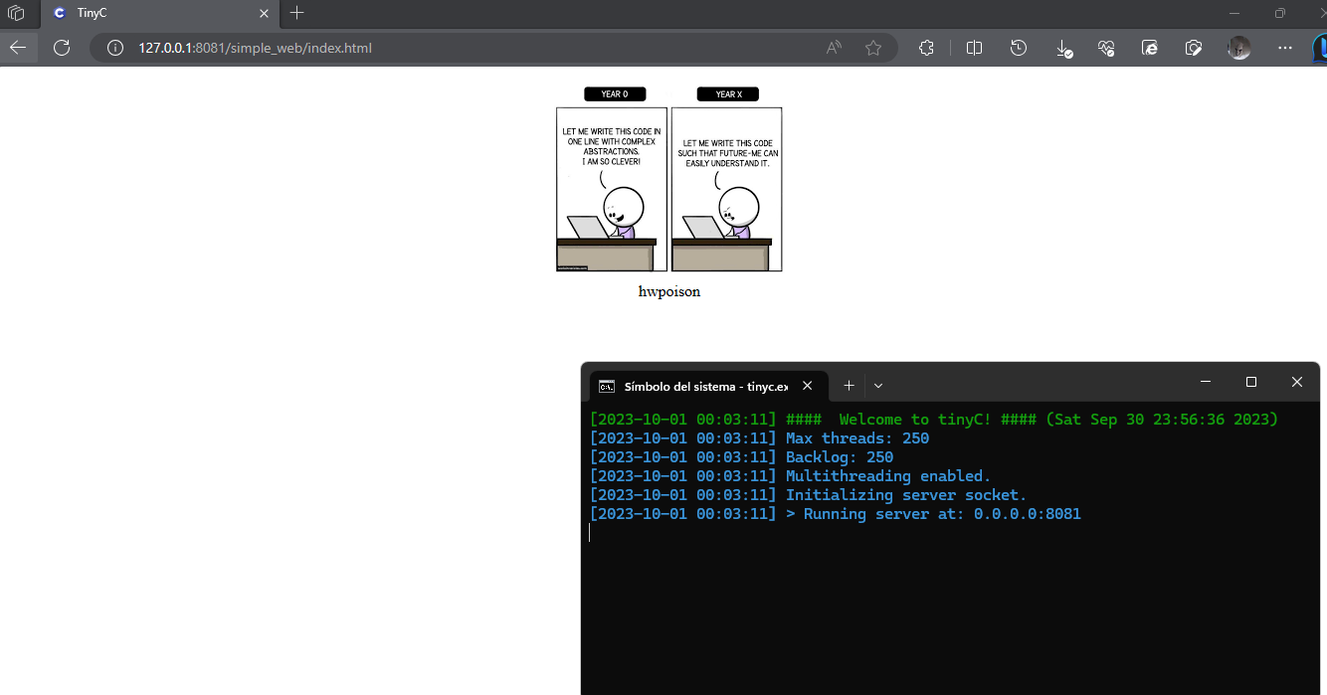Maximize the terminal window
This screenshot has height=695, width=1327.
point(1251,382)
